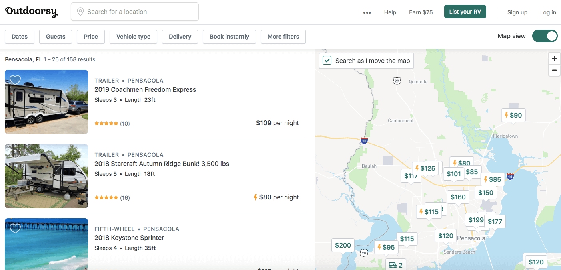Click the lightning bolt beside $80 per night

[256, 197]
